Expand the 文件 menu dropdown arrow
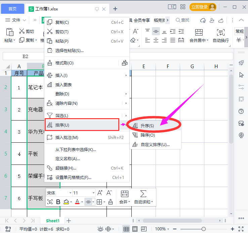The width and height of the screenshot is (248, 233). 24,20
